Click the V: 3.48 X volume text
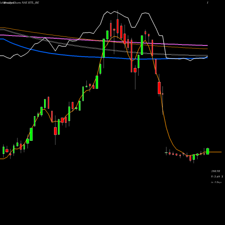The width and height of the screenshot is (225, 225). tap(217, 177)
